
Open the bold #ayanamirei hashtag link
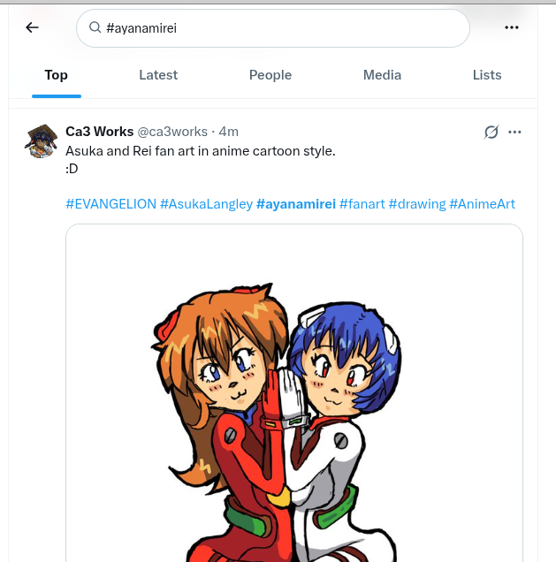[x=296, y=204]
